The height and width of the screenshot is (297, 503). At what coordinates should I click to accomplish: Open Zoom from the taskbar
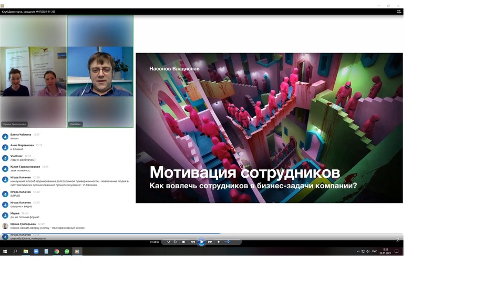click(36, 252)
